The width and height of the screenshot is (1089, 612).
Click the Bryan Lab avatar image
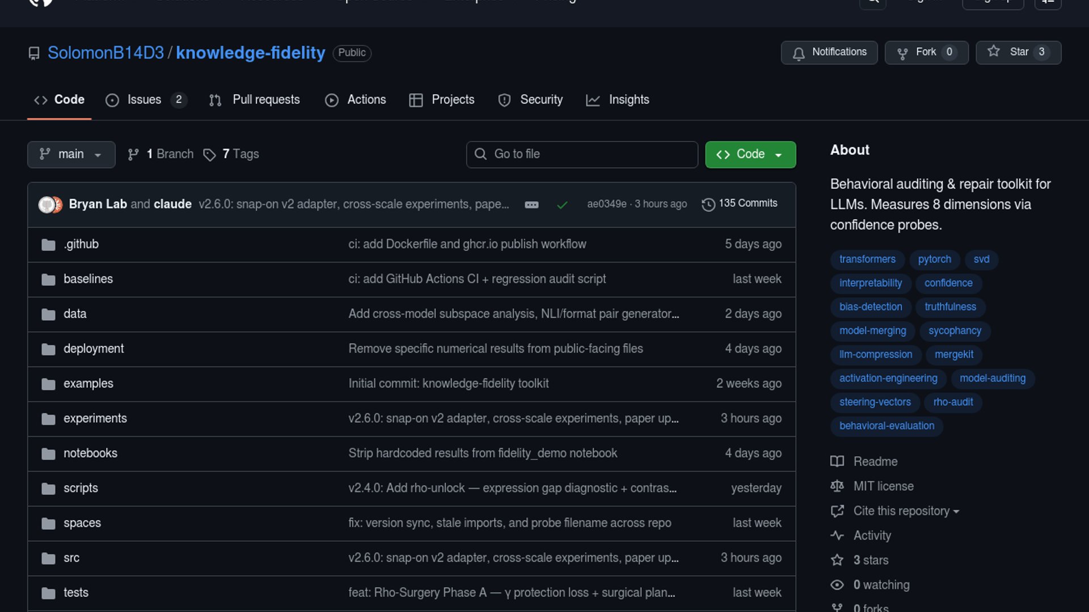click(47, 205)
